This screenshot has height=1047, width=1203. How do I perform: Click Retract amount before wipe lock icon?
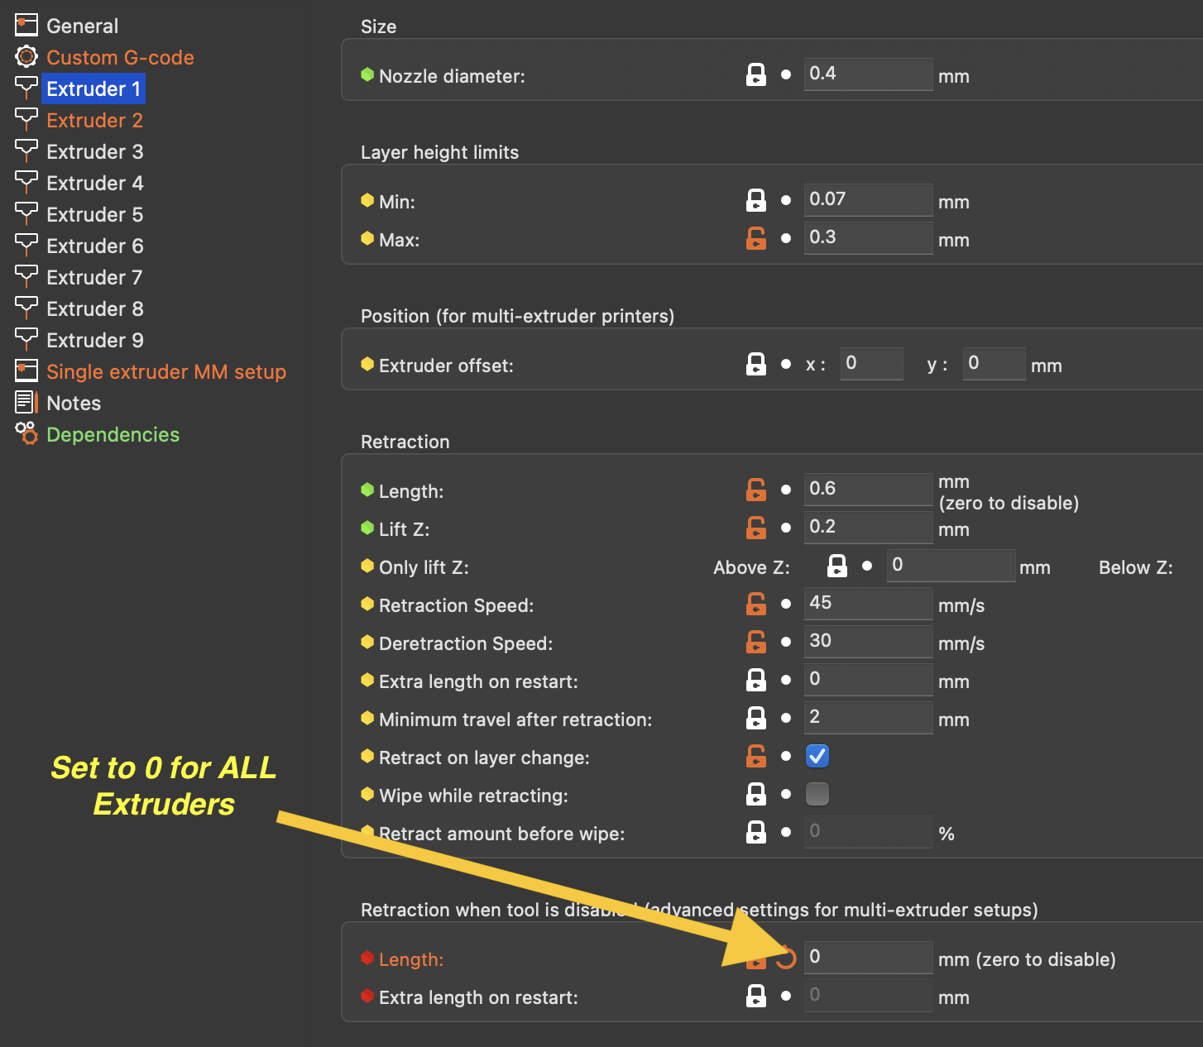tap(756, 832)
